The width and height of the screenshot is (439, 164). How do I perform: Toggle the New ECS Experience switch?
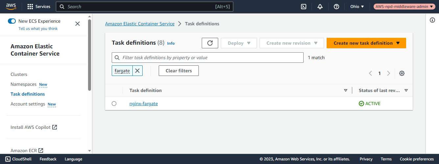(12, 21)
